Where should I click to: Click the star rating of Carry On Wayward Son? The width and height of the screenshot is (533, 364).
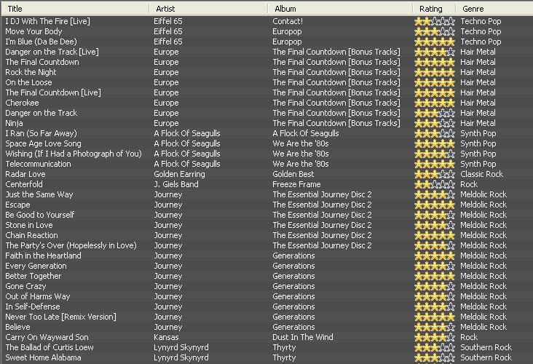(435, 338)
